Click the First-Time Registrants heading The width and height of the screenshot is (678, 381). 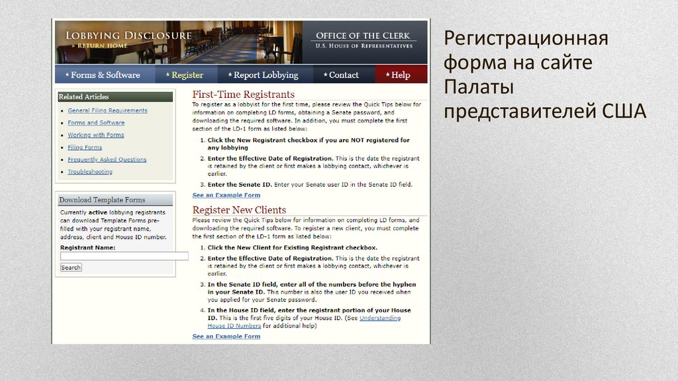coord(243,95)
